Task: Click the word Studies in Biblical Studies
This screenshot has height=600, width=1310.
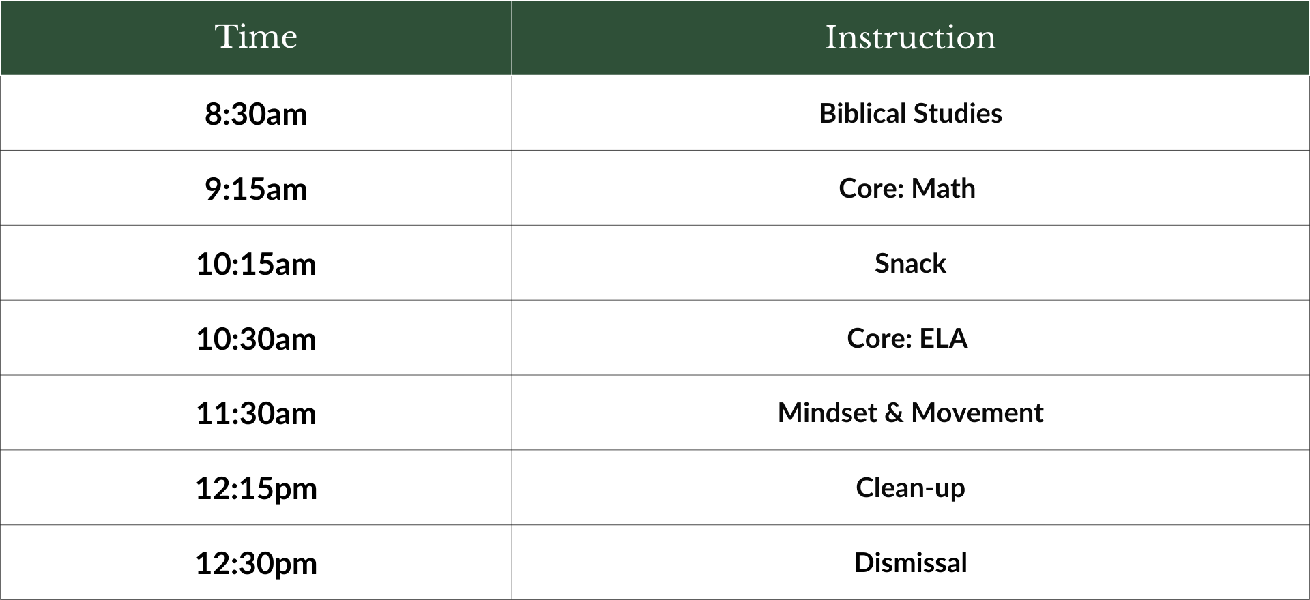Action: coord(958,113)
